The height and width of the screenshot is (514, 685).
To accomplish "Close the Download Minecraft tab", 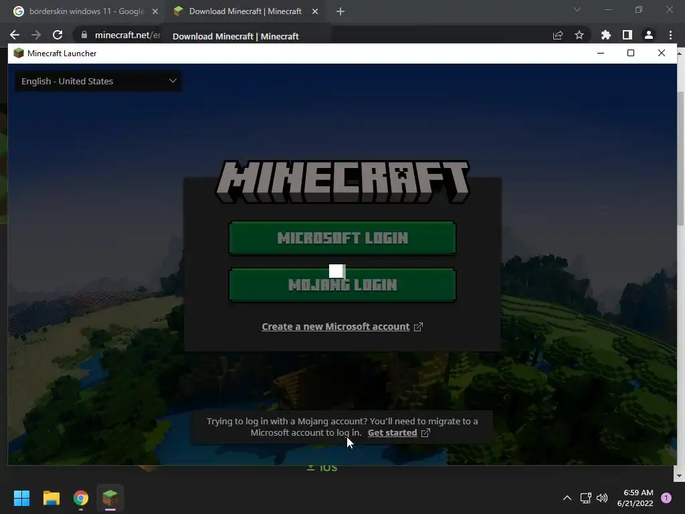I will pos(315,12).
